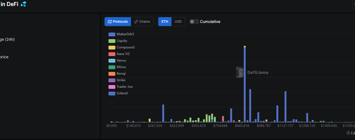Toggle Trader Joe legend color swatch
This screenshot has width=355, height=140.
click(x=112, y=87)
